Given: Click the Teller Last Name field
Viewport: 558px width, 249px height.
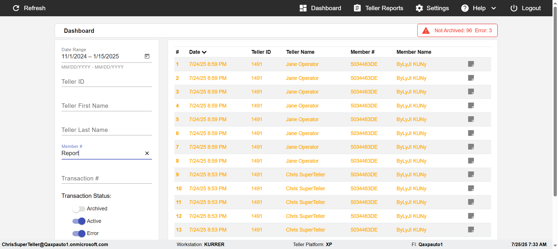Looking at the screenshot, I should [x=107, y=130].
